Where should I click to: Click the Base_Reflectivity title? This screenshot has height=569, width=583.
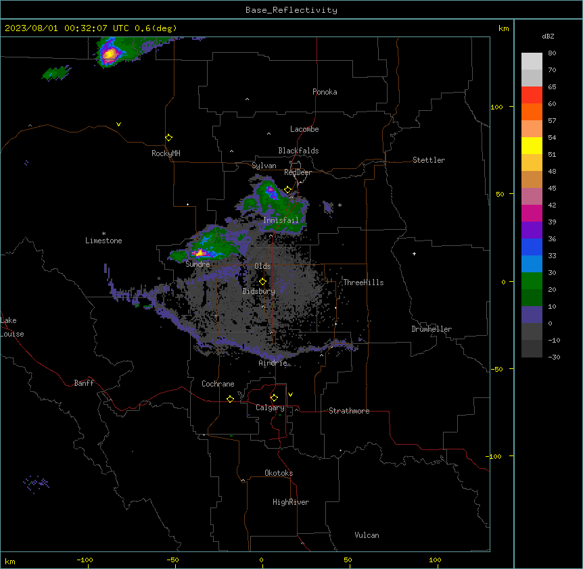pyautogui.click(x=291, y=10)
